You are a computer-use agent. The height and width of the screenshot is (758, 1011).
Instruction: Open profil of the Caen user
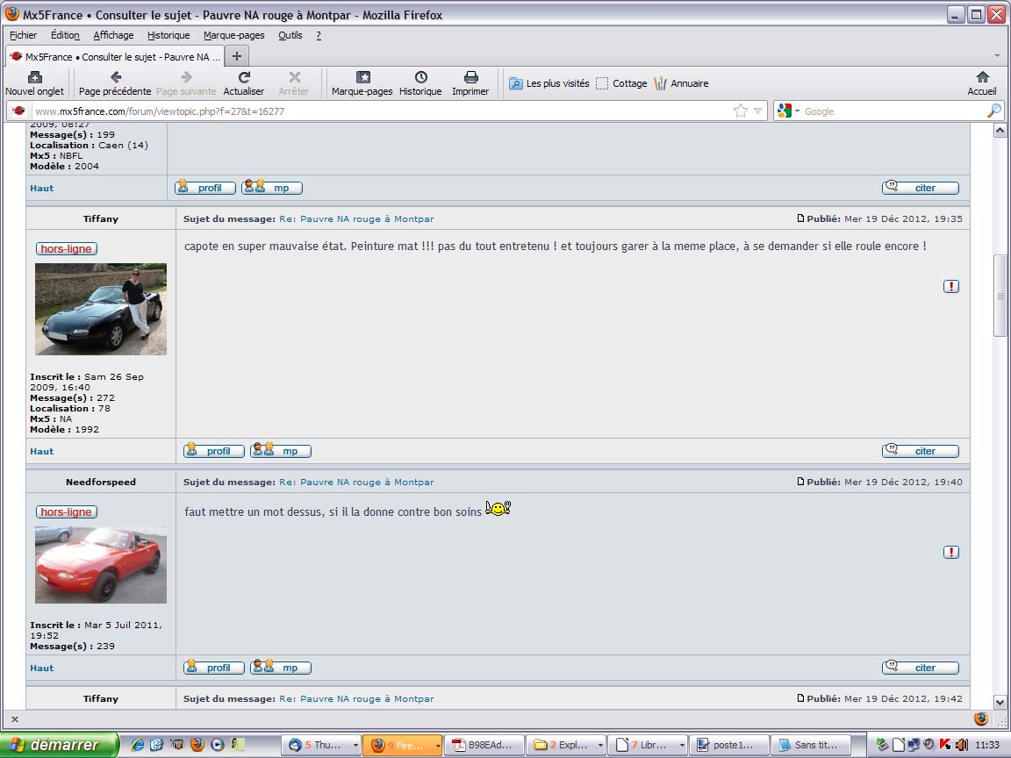[x=205, y=188]
